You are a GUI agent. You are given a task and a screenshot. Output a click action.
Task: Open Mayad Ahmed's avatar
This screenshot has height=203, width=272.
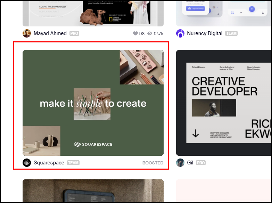click(x=27, y=33)
